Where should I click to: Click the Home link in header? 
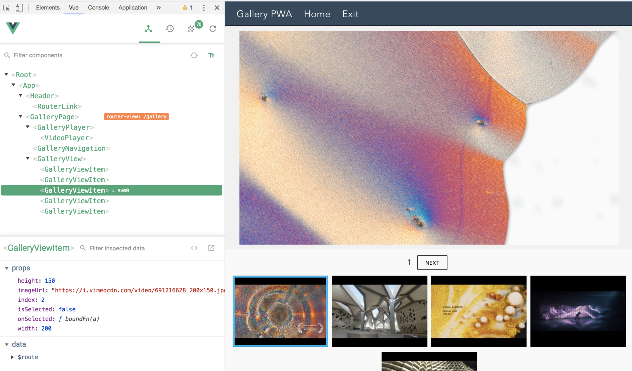coord(317,14)
